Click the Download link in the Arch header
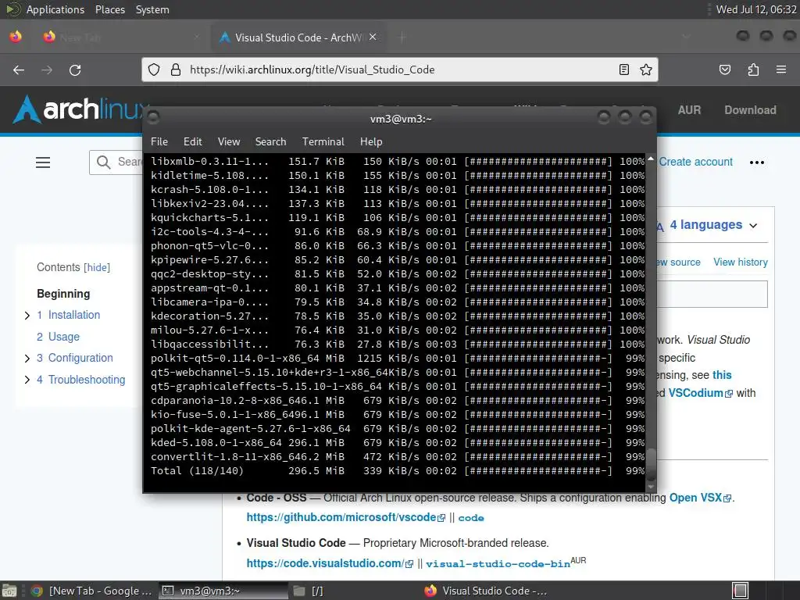Image resolution: width=800 pixels, height=600 pixels. tap(750, 110)
